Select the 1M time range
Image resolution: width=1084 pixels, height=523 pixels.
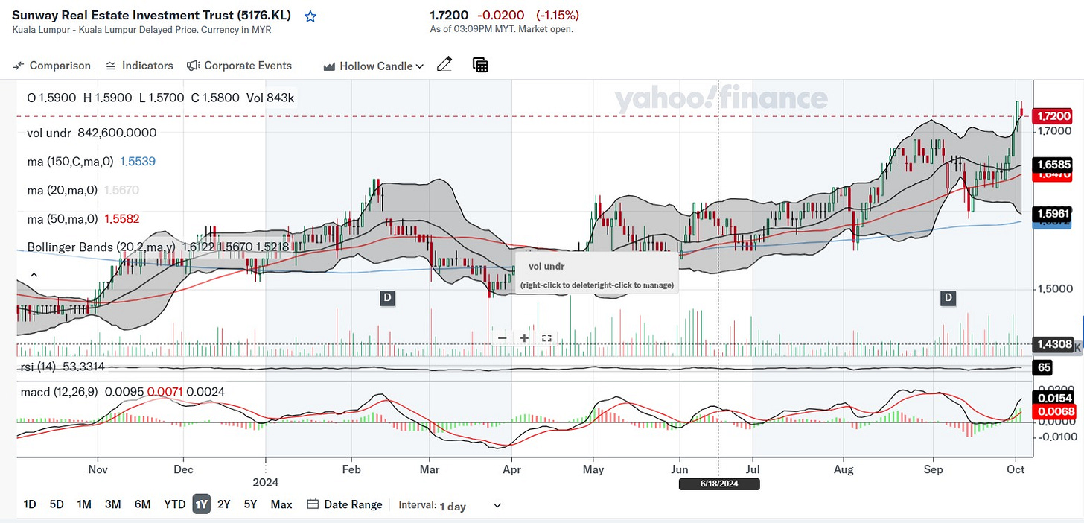click(84, 504)
